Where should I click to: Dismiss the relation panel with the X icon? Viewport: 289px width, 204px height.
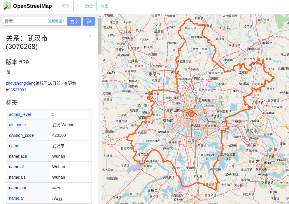point(90,36)
